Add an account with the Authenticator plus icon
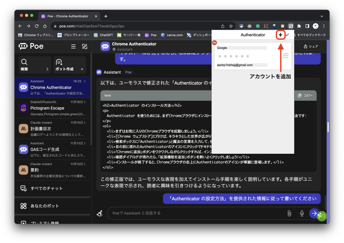 click(x=280, y=35)
